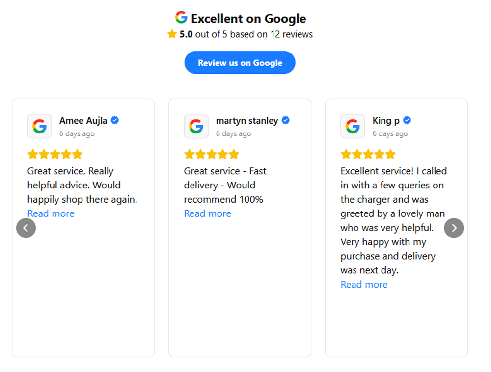Go back using the left carousel arrow
The width and height of the screenshot is (491, 372).
[26, 228]
